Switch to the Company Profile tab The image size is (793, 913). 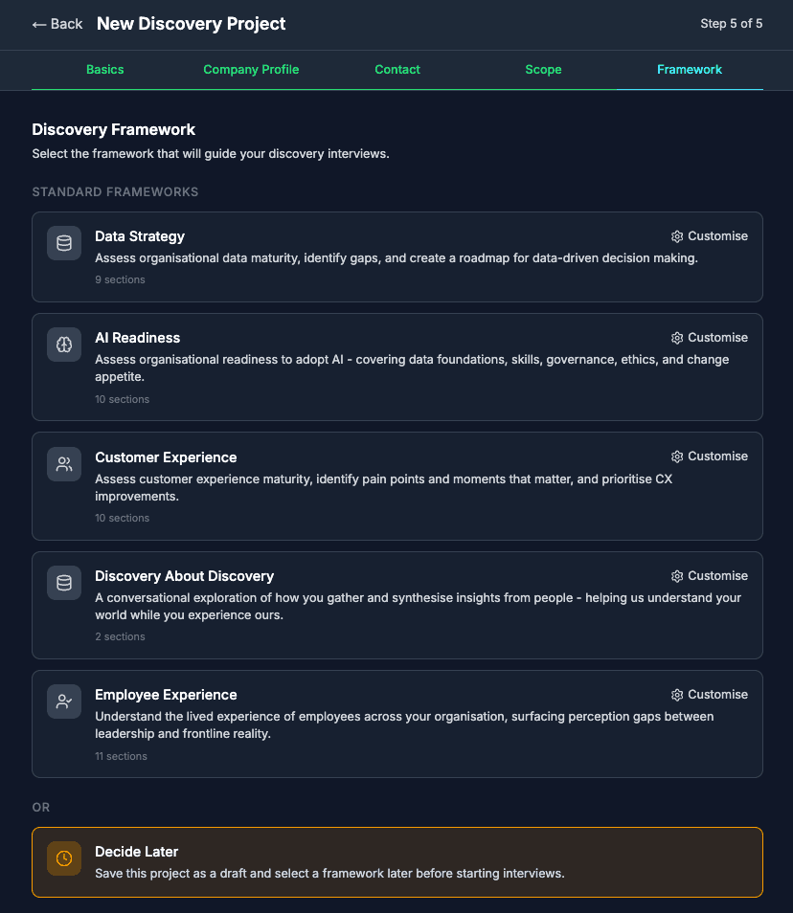click(251, 69)
